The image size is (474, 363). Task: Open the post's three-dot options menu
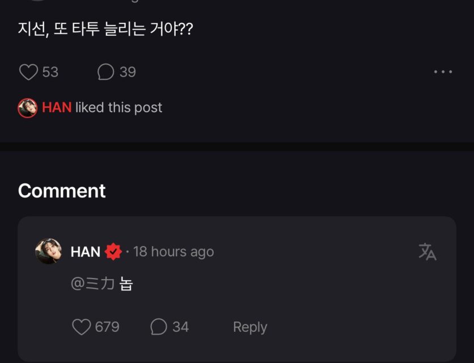[x=443, y=72]
